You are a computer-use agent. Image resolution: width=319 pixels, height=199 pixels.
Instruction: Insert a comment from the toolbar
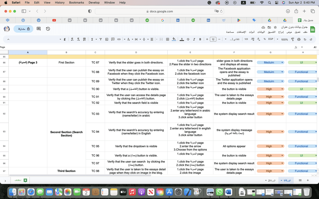point(113,39)
